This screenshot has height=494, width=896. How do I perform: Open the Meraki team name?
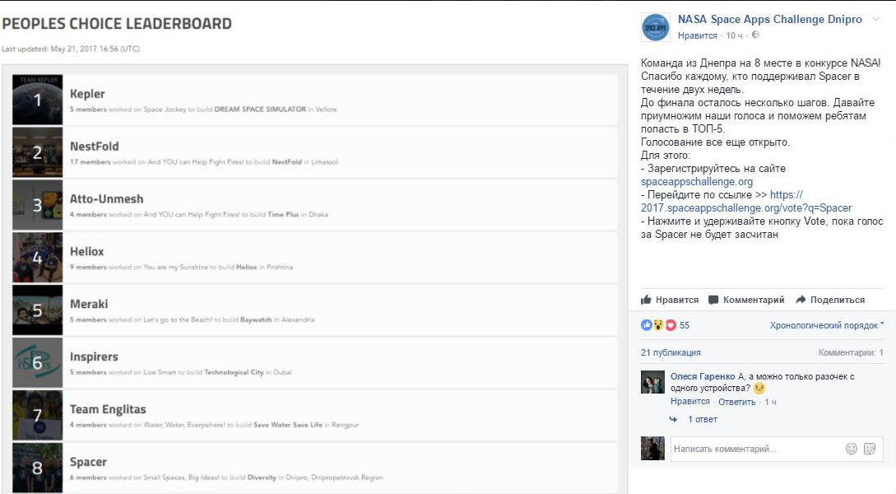[89, 304]
